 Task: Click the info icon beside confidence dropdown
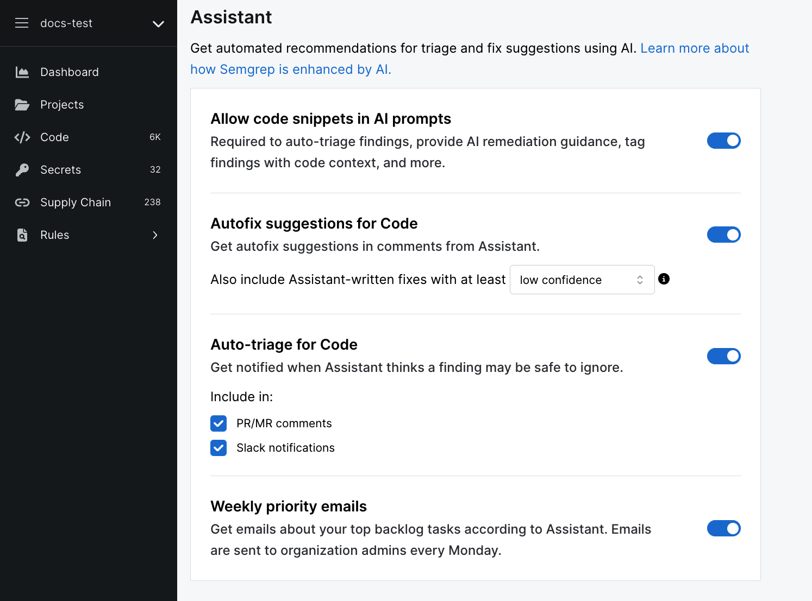coord(664,279)
